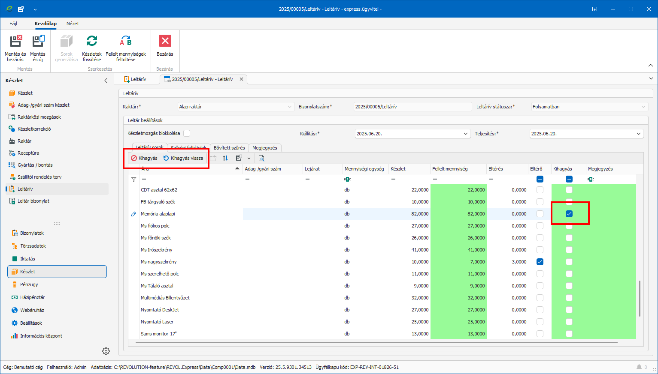Click the Mentés és bezárás ribbon icon
Image resolution: width=658 pixels, height=374 pixels.
(15, 42)
